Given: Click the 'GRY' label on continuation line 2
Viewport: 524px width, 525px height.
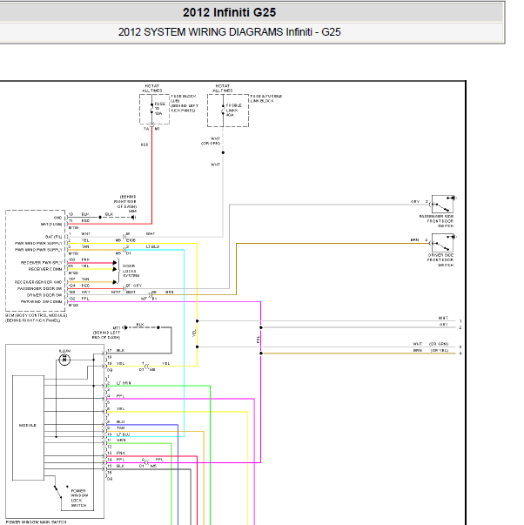Looking at the screenshot, I should click(444, 325).
